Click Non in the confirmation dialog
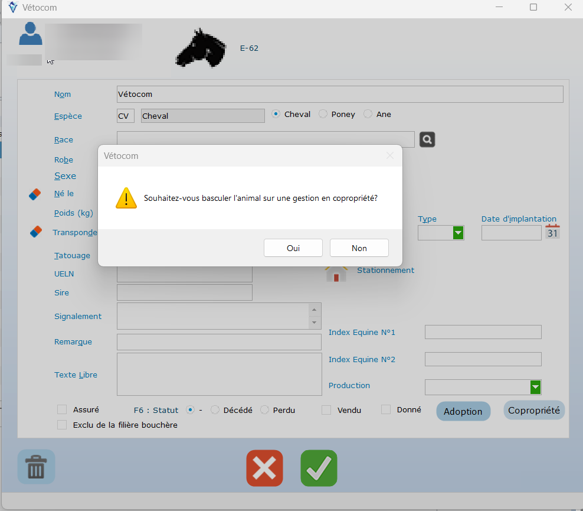583x511 pixels. click(359, 248)
